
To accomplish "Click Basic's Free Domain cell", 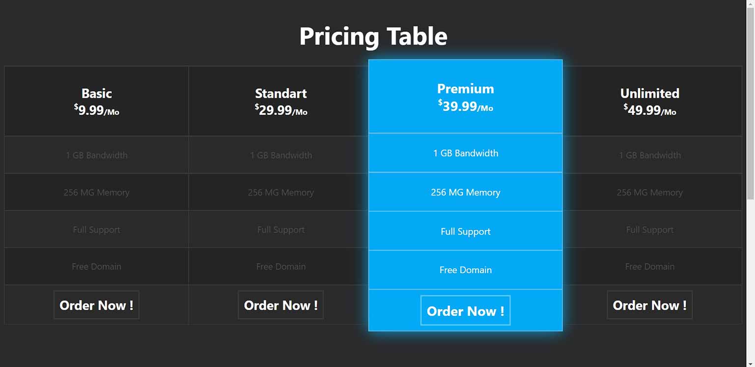I will point(96,267).
